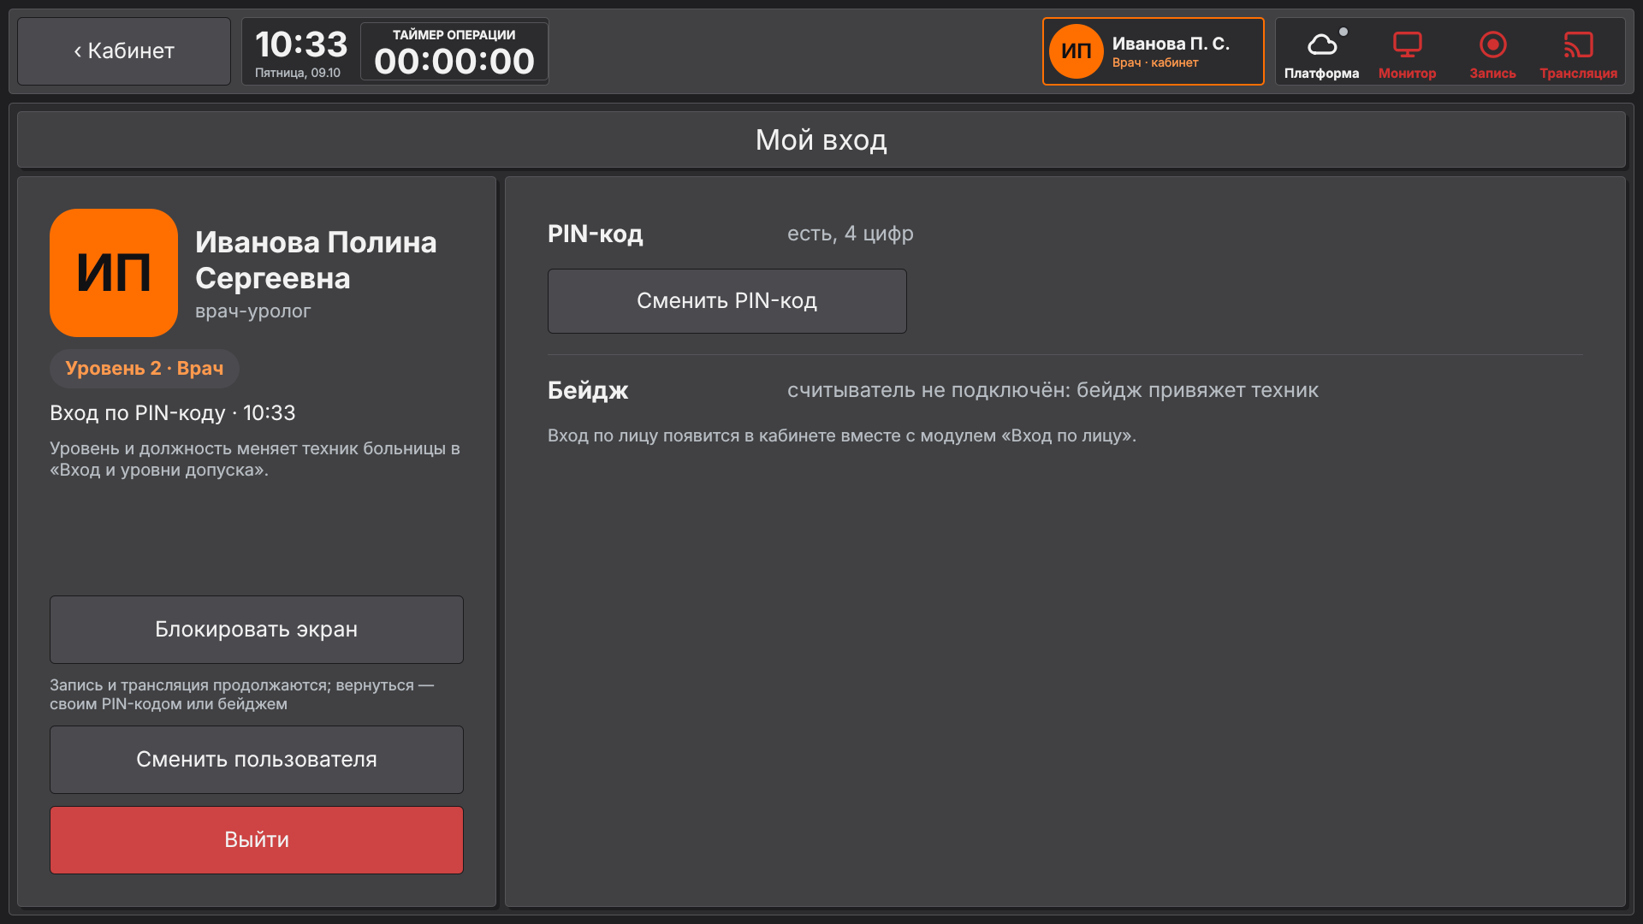This screenshot has height=924, width=1643.
Task: Click the operation timer 00:00:00
Action: [454, 62]
